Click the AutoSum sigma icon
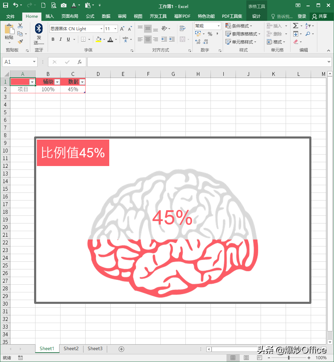The image size is (334, 362). [x=295, y=26]
